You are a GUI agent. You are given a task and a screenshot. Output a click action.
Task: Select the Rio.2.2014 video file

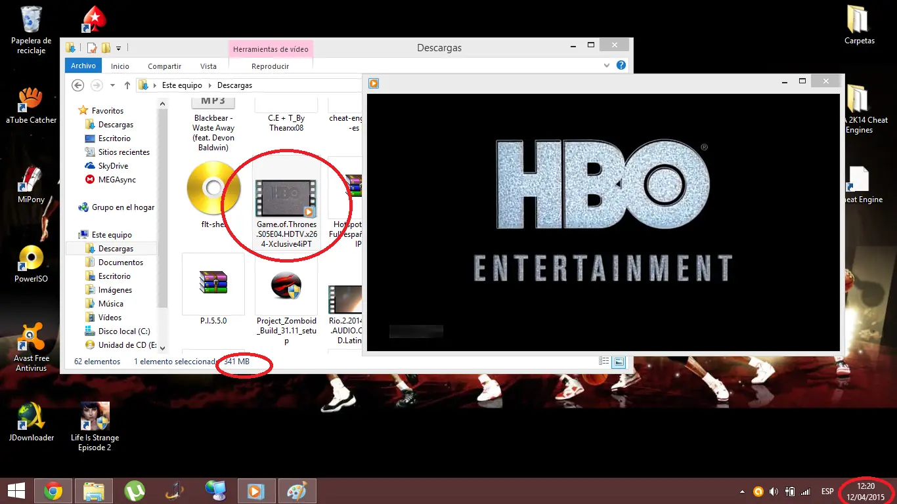[x=345, y=314]
